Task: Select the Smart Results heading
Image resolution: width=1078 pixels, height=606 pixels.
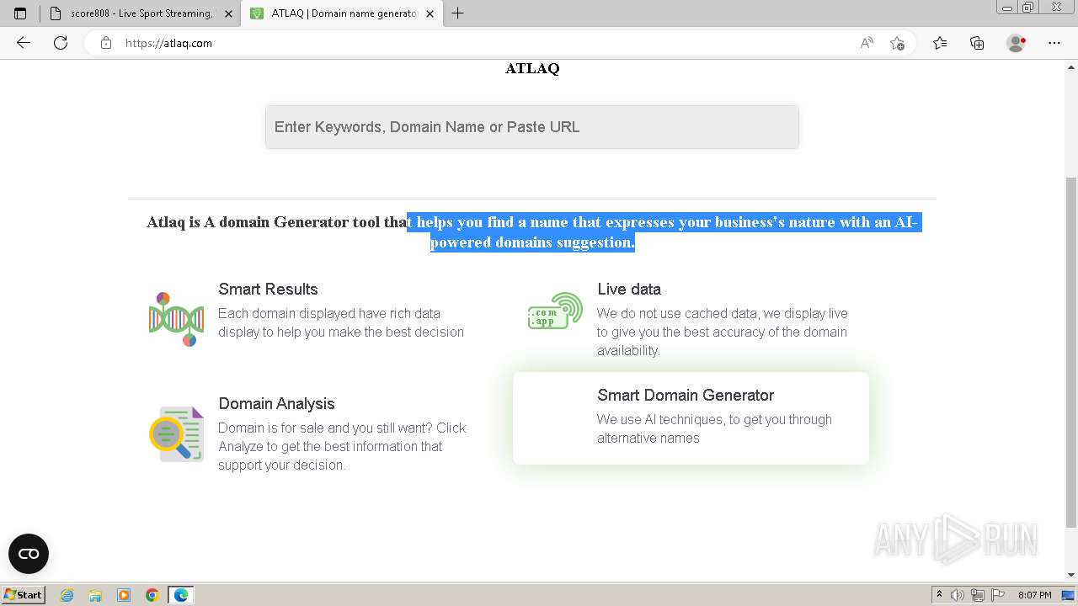Action: tap(268, 289)
